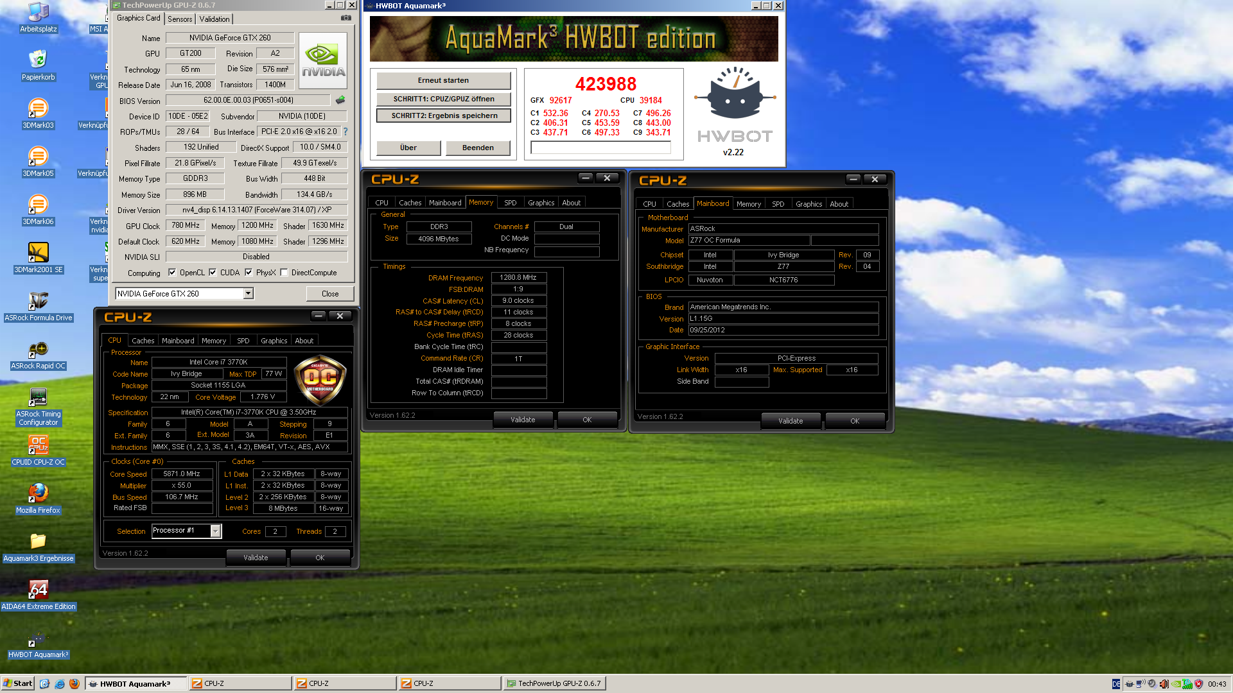Image resolution: width=1233 pixels, height=693 pixels.
Task: Open Caches tab in CPU window
Action: (143, 341)
